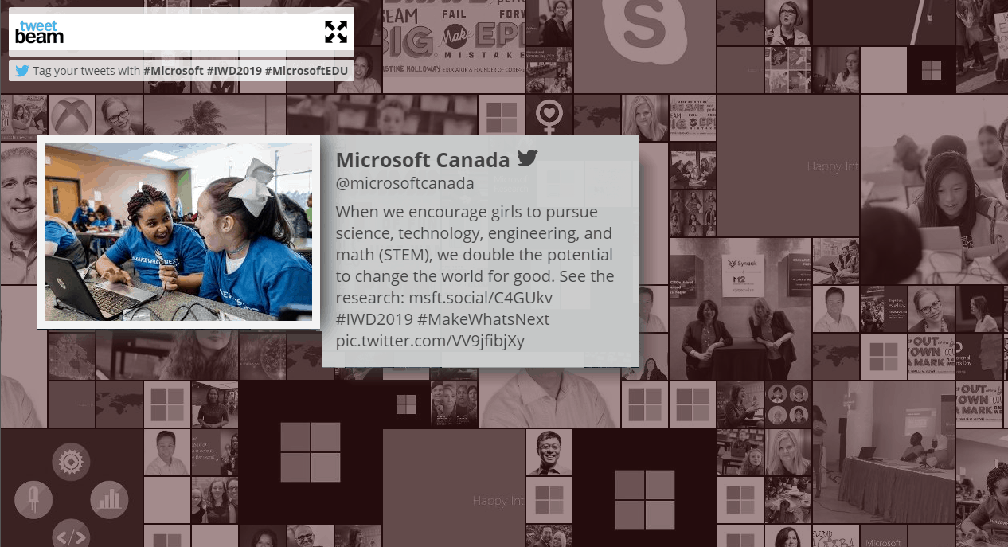Viewport: 1008px width, 547px height.
Task: Click the Xbox logo tile
Action: pyautogui.click(x=71, y=116)
